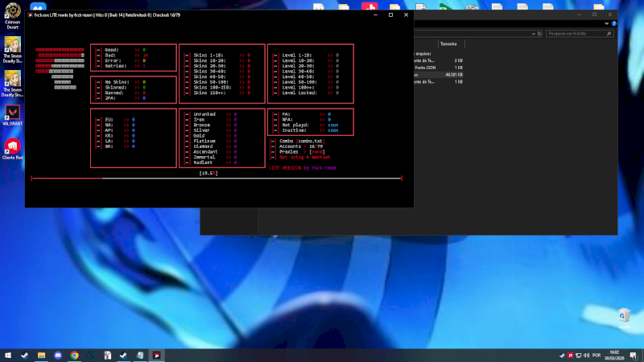The width and height of the screenshot is (644, 362).
Task: Open the Crimson Desert desktop shortcut
Action: pyautogui.click(x=12, y=11)
